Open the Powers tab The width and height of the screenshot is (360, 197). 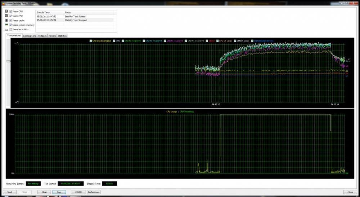click(x=52, y=36)
